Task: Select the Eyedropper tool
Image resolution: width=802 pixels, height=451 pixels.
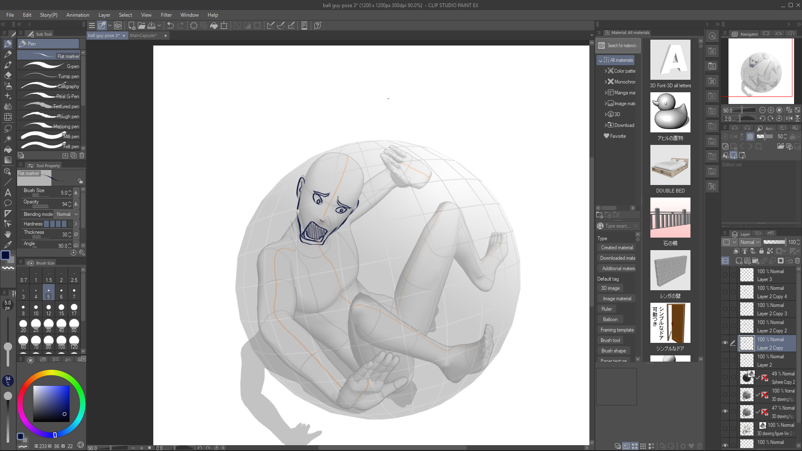Action: pos(8,245)
